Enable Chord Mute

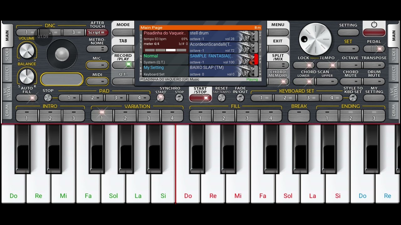(x=351, y=81)
